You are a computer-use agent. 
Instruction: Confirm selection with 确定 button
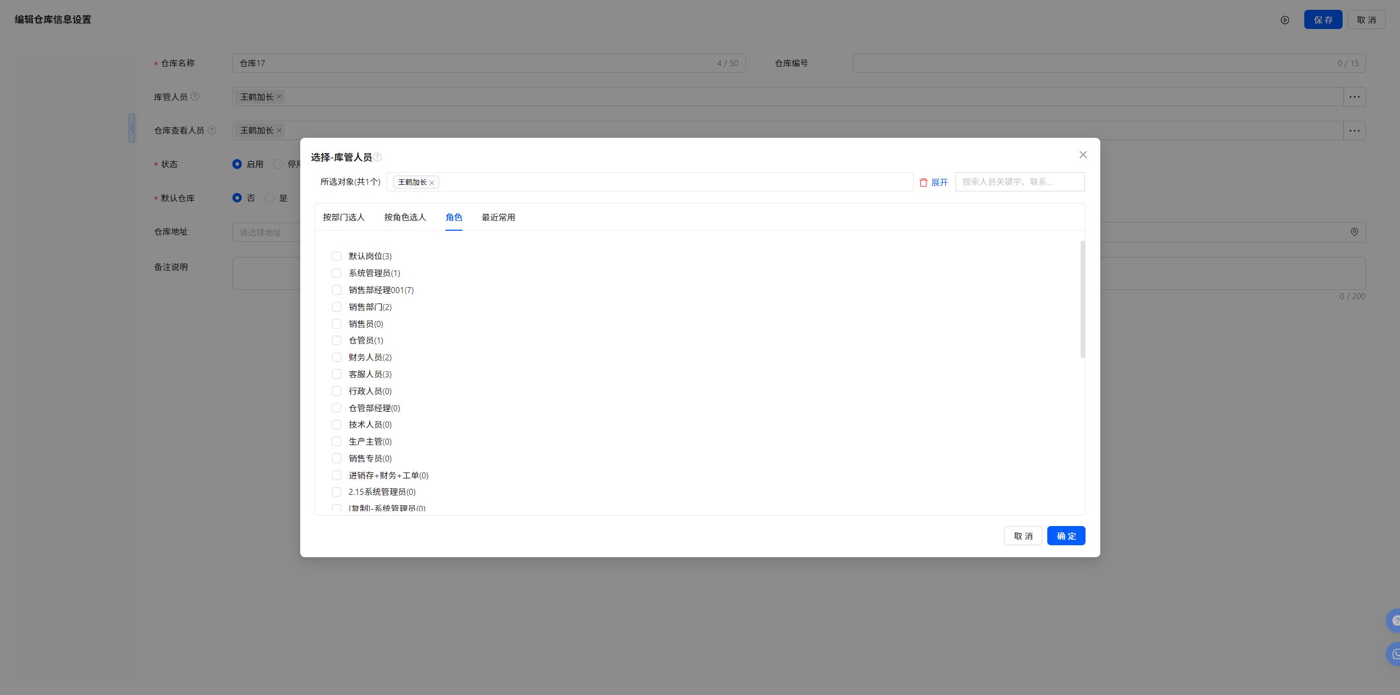pyautogui.click(x=1066, y=536)
